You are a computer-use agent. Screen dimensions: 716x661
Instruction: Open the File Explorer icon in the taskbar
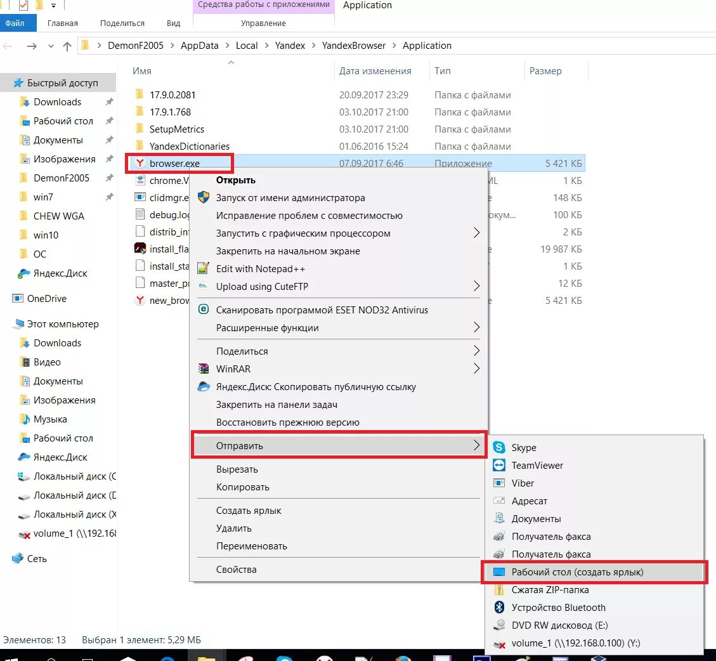pyautogui.click(x=206, y=658)
